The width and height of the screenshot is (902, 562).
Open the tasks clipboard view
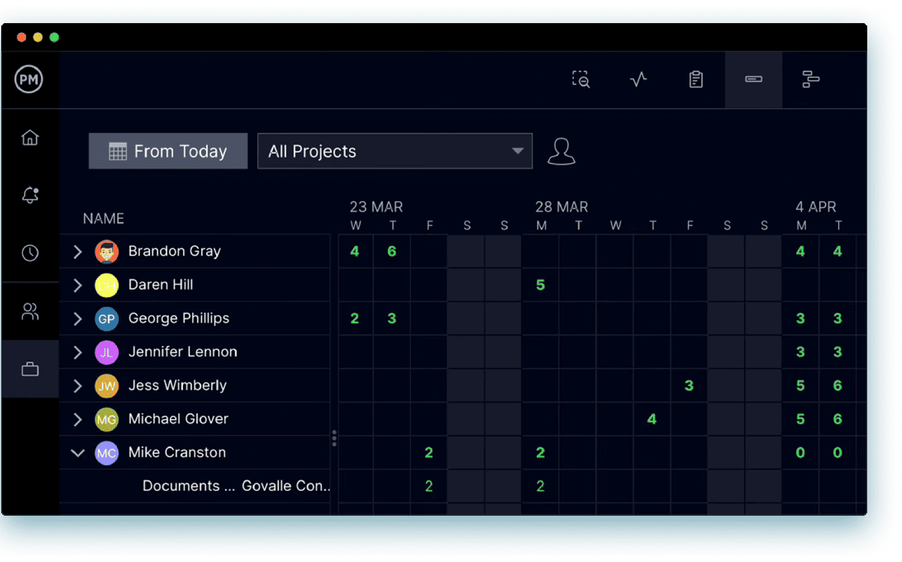click(696, 79)
